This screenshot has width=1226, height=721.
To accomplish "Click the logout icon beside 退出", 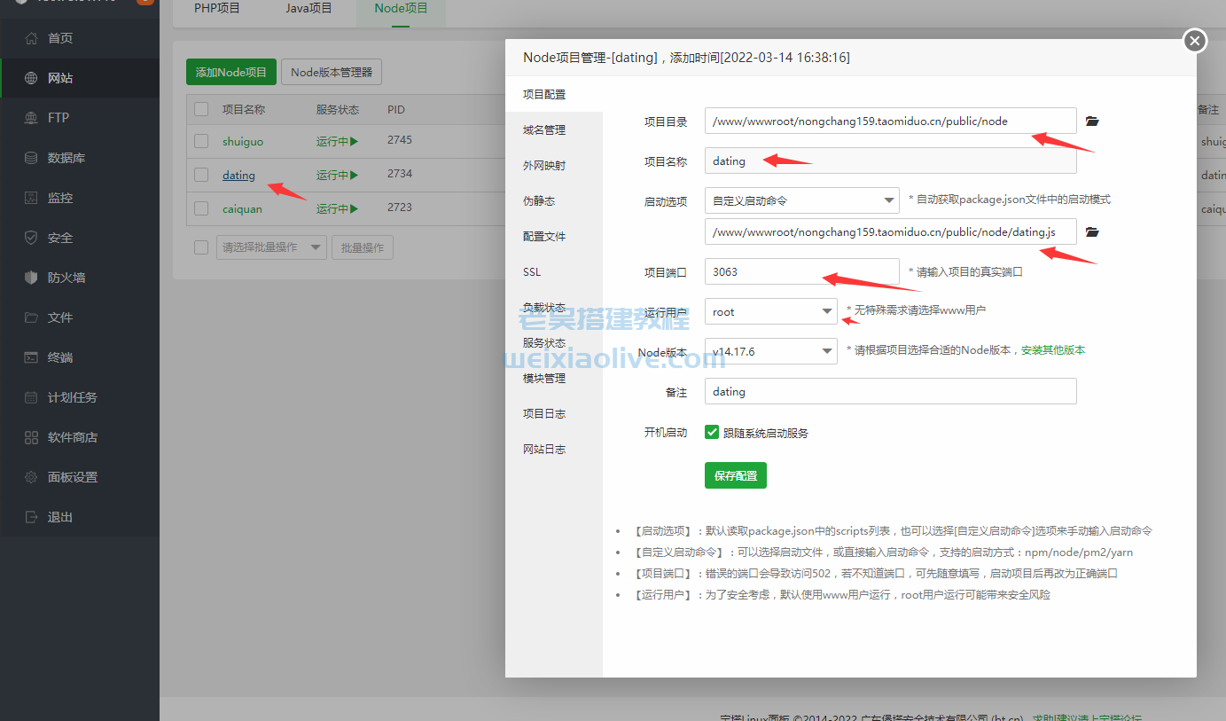I will (x=31, y=517).
